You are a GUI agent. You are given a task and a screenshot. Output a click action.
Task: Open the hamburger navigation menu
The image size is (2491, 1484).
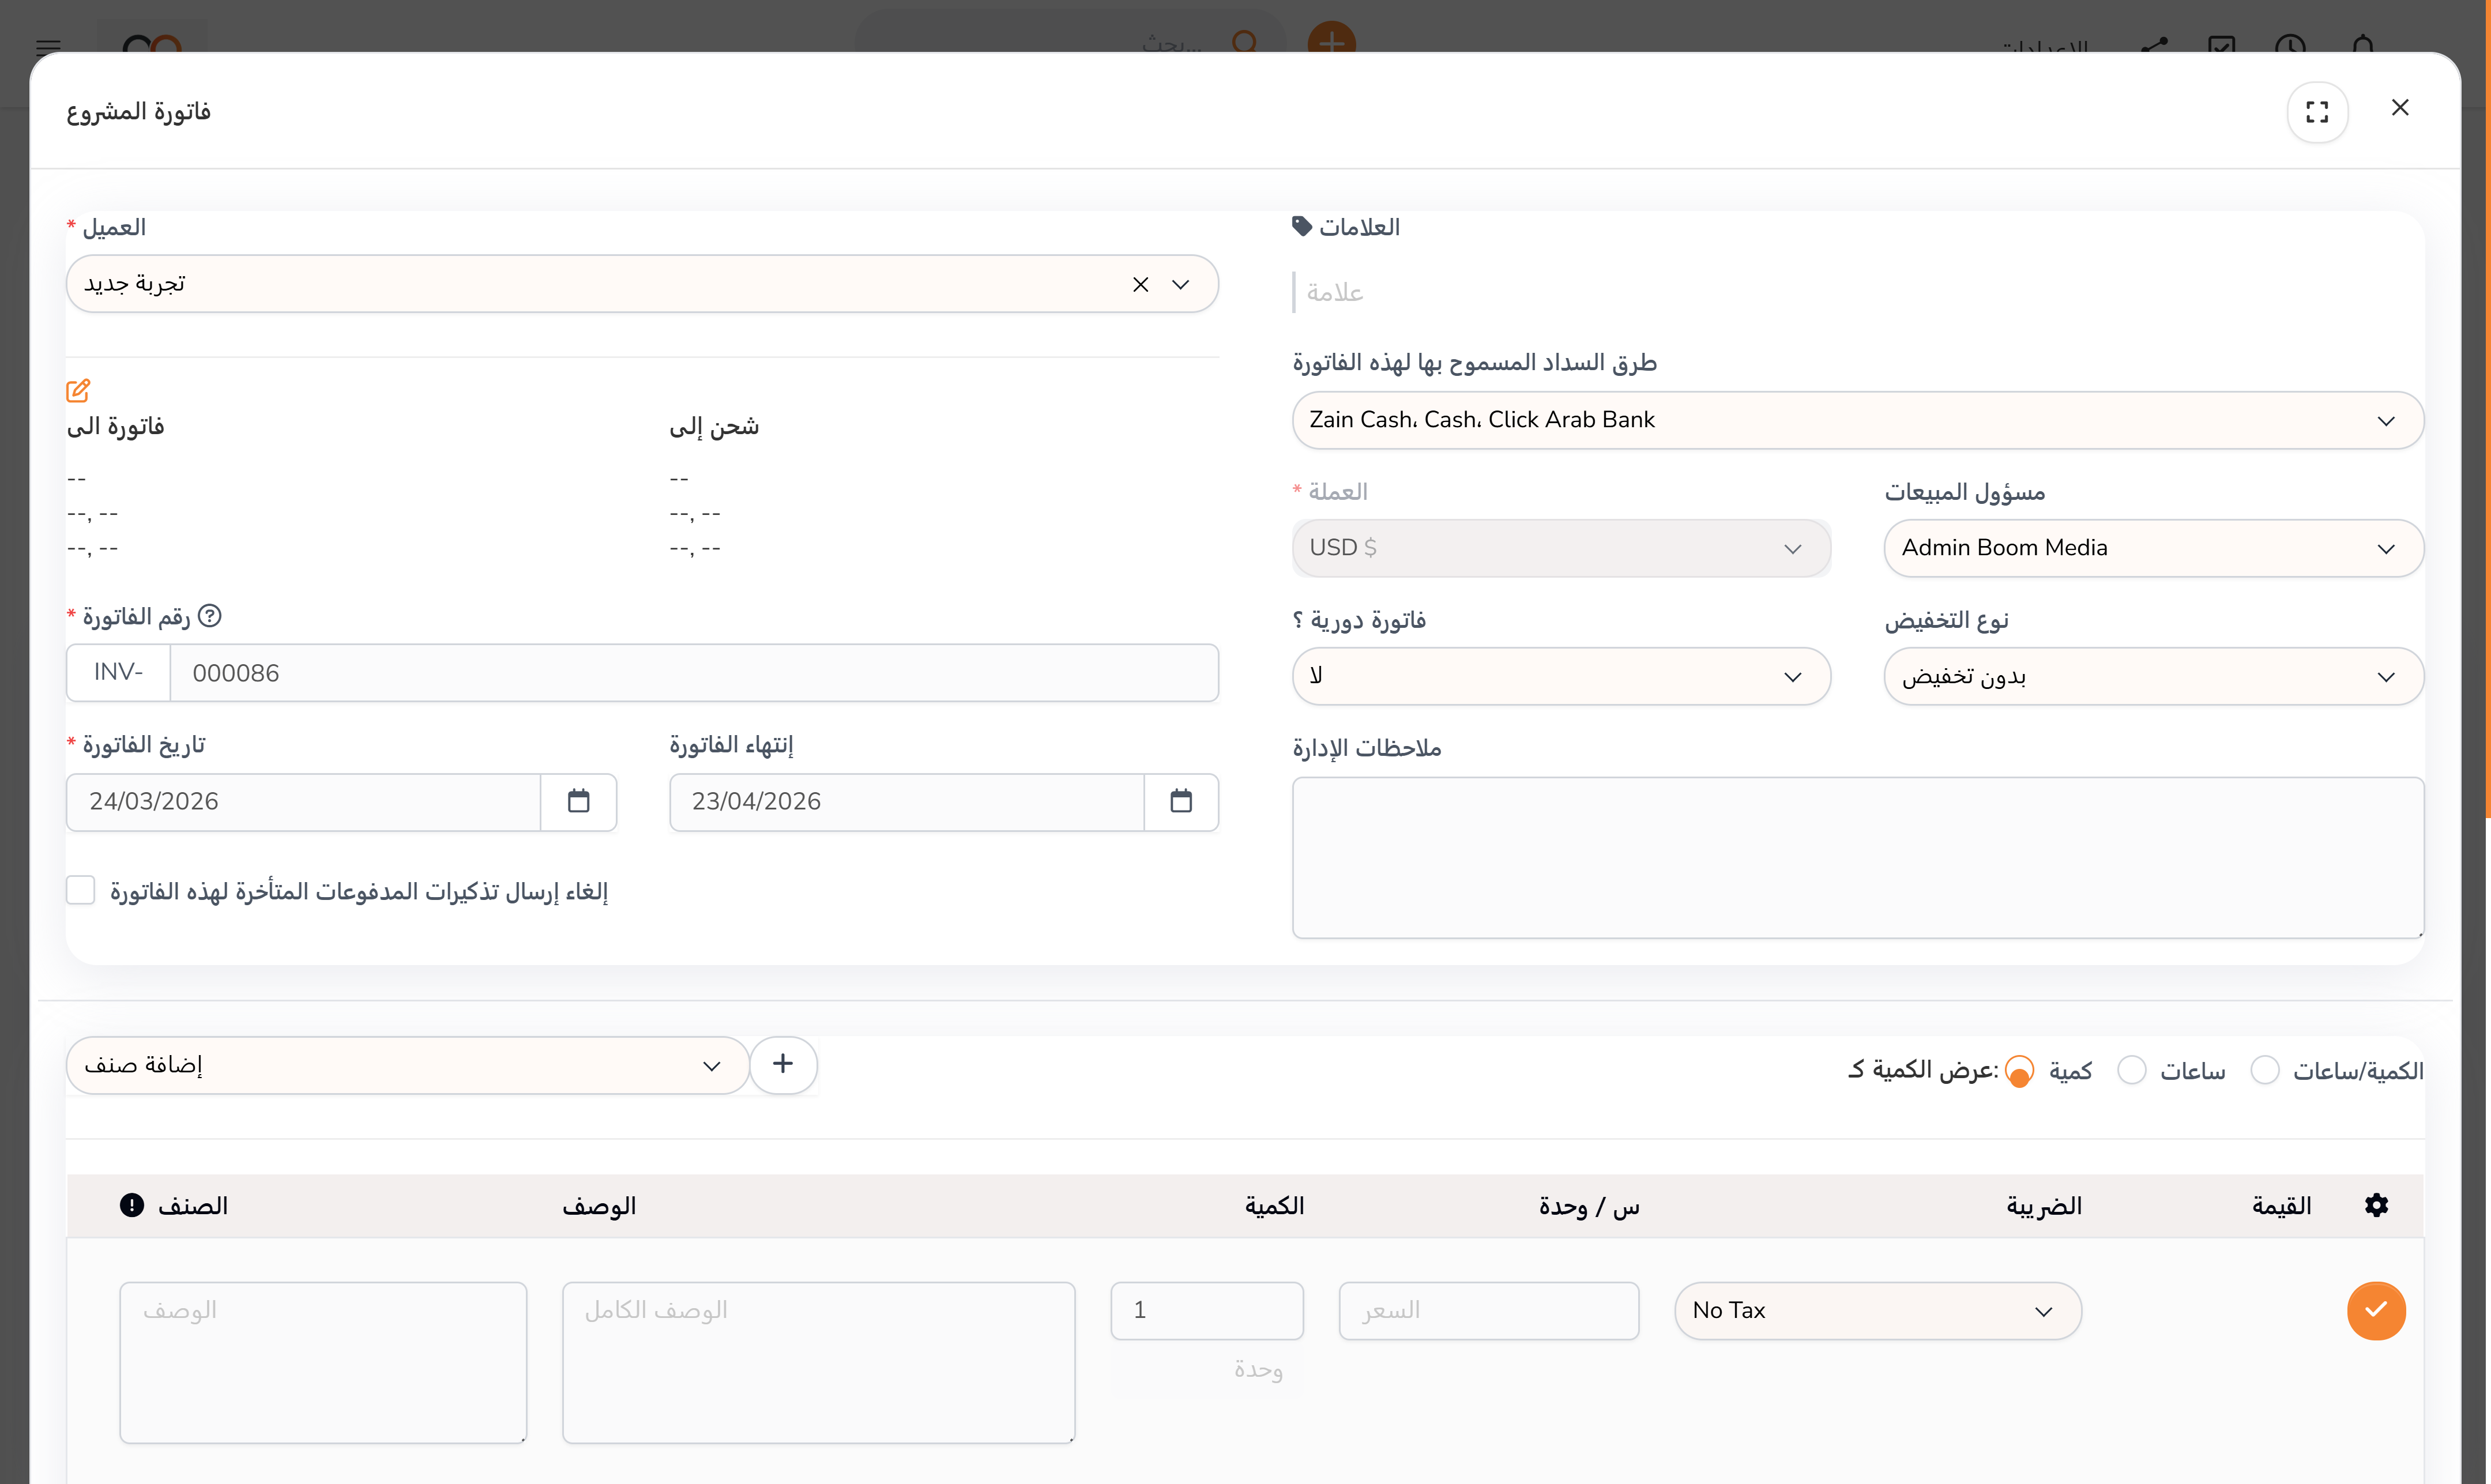(x=47, y=47)
